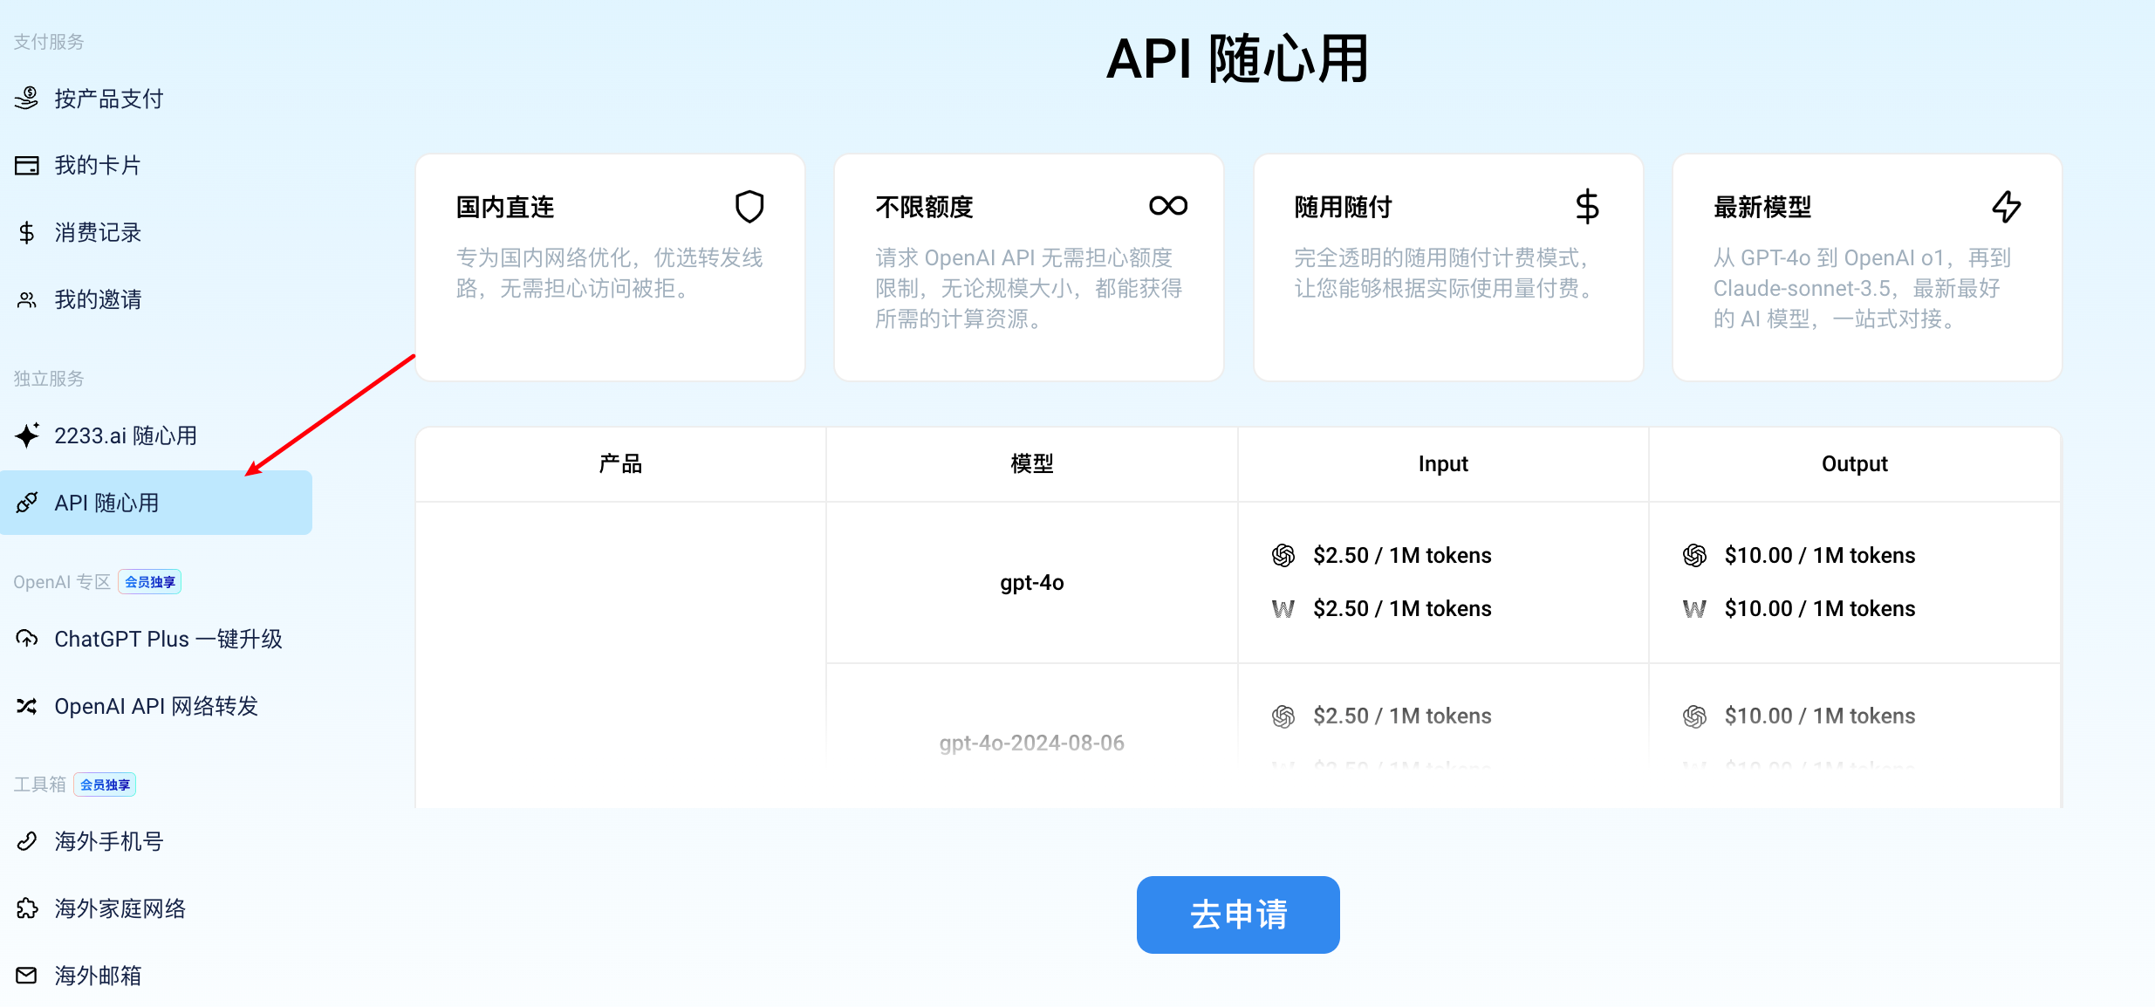Viewport: 2155px width, 1007px height.
Task: Click the shield icon on 国内直连 card
Action: point(750,207)
